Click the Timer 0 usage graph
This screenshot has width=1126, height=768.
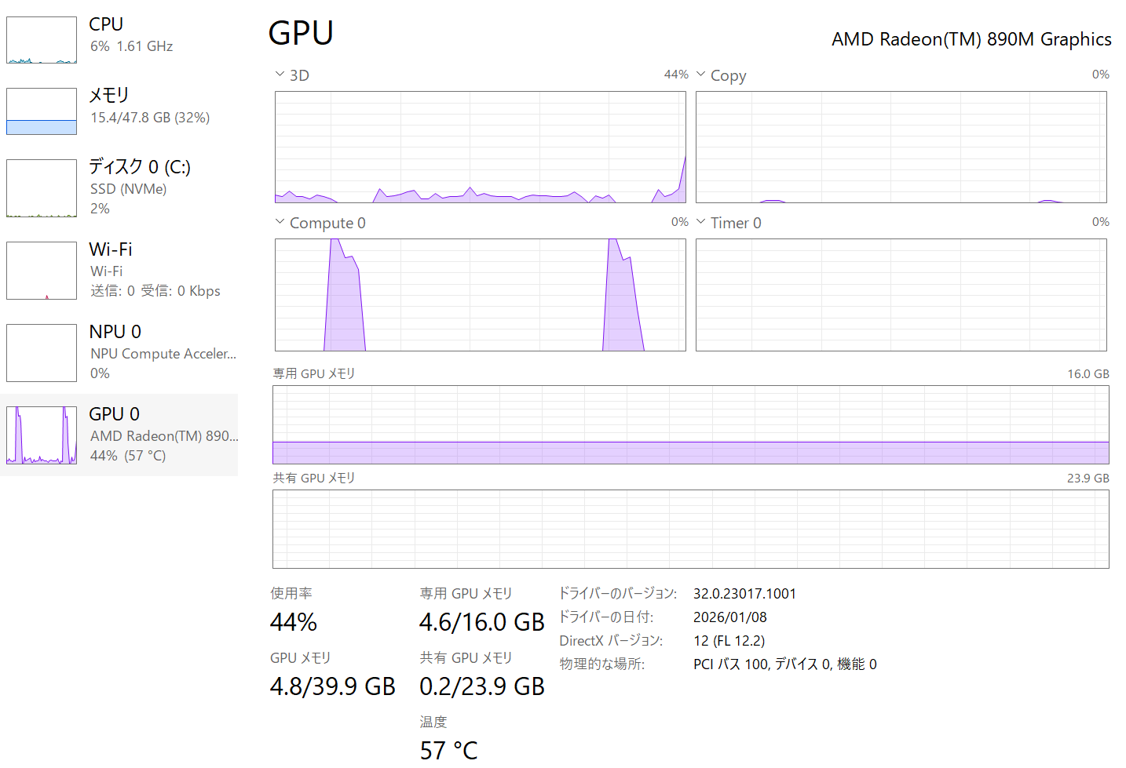point(901,294)
